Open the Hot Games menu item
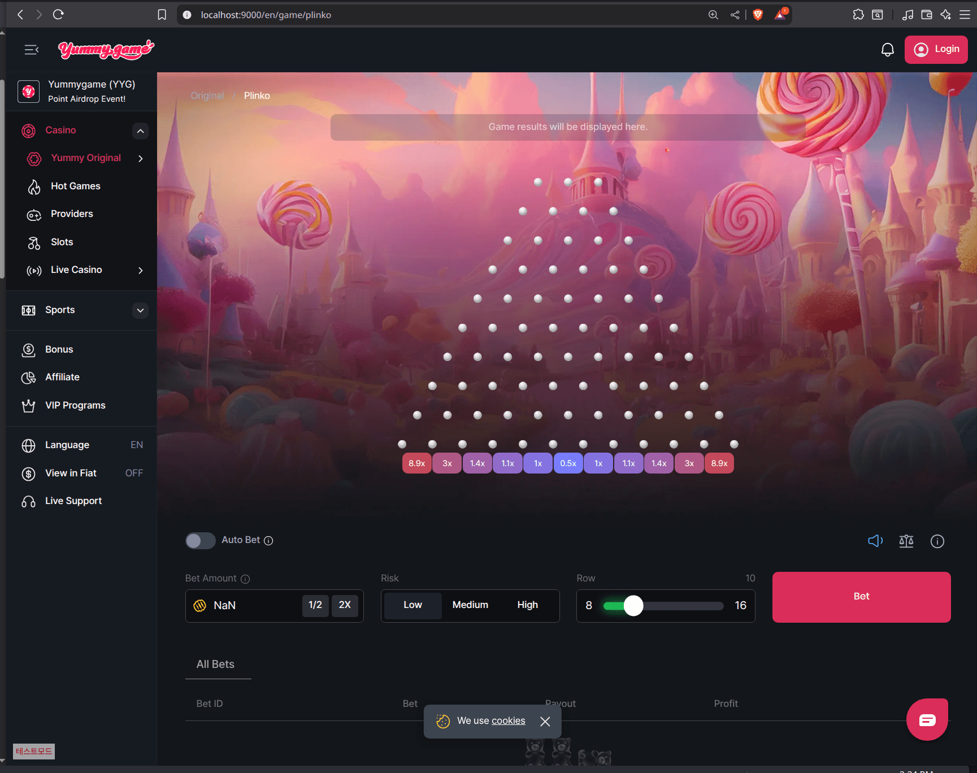This screenshot has height=773, width=977. tap(75, 186)
